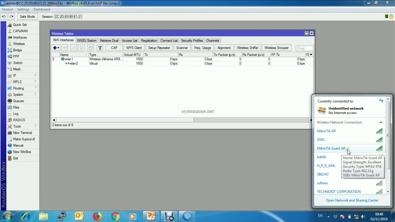Open Network and Sharing Center link
Viewport: 395px width, 222px height.
(x=352, y=200)
